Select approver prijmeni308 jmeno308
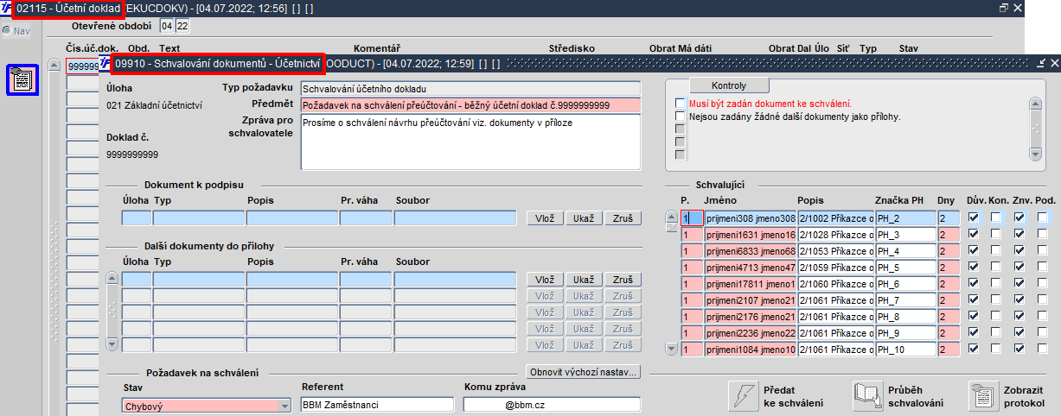 tap(750, 218)
